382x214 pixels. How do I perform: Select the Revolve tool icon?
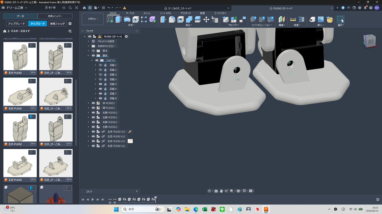pyautogui.click(x=127, y=19)
